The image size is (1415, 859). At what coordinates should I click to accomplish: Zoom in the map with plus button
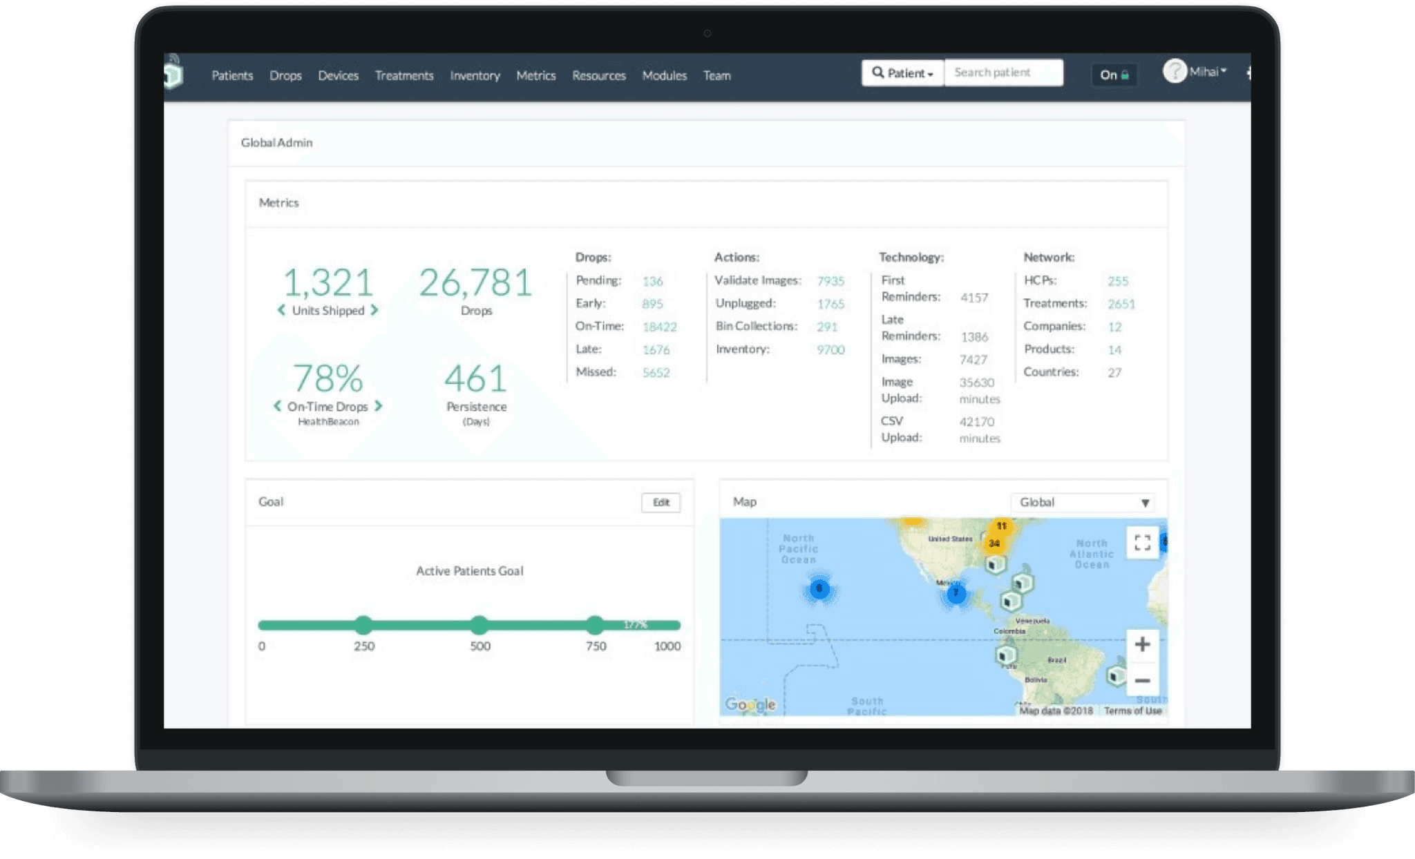click(1142, 644)
